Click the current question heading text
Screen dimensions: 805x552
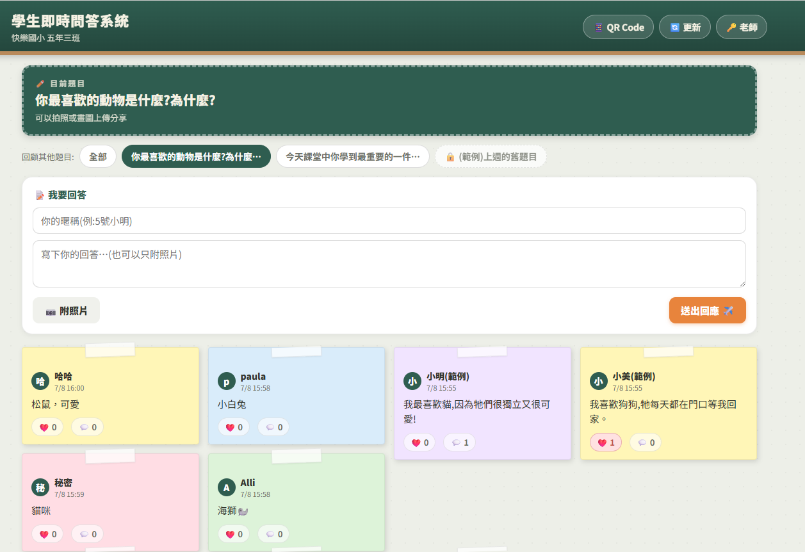coord(126,101)
